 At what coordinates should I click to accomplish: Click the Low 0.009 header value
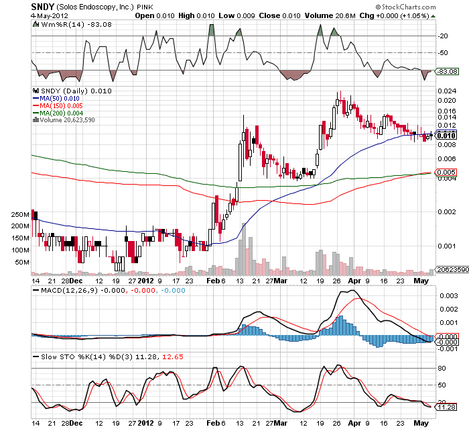click(237, 16)
